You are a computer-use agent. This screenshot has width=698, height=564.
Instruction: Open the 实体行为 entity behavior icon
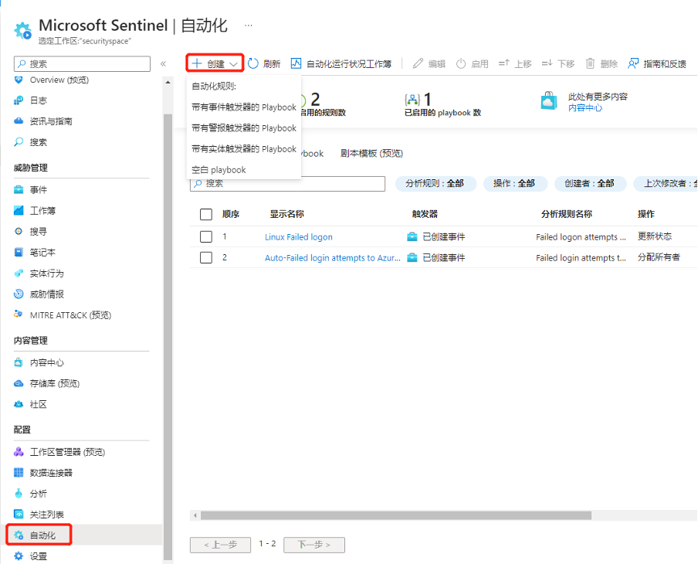point(19,273)
